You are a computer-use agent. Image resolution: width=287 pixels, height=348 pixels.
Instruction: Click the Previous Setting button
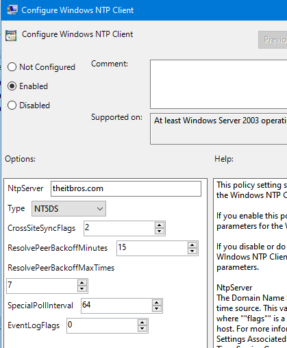click(273, 40)
